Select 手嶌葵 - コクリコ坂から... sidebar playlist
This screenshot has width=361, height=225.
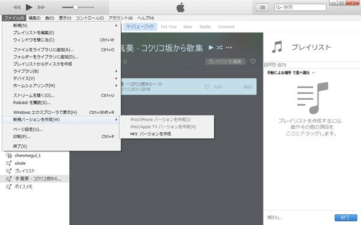34,179
